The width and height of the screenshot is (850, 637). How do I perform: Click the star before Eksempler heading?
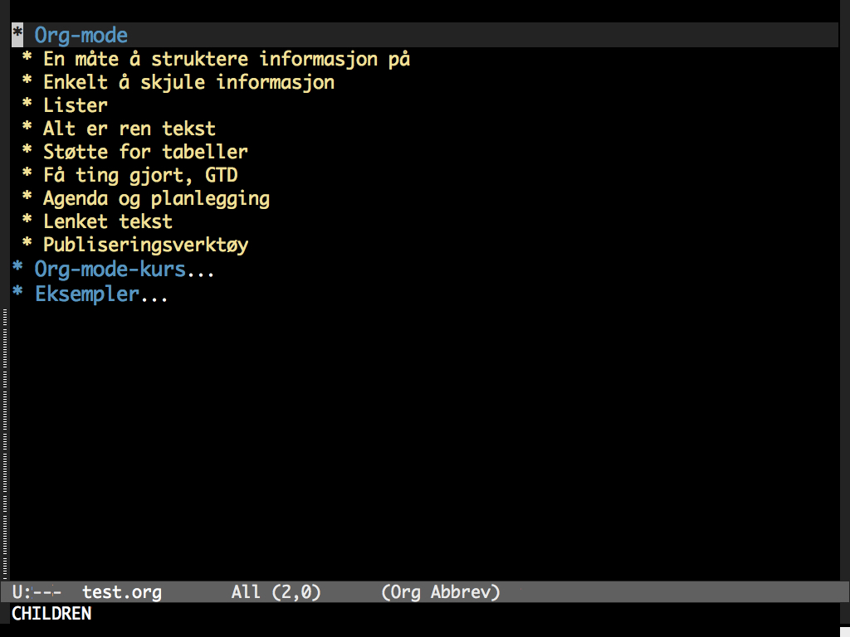pyautogui.click(x=17, y=294)
